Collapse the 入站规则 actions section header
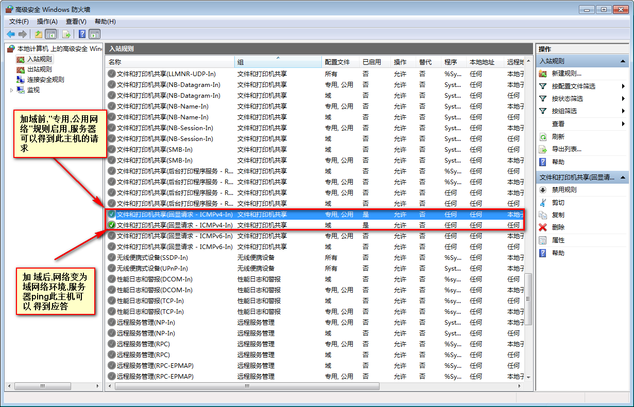The width and height of the screenshot is (634, 407). tap(622, 61)
